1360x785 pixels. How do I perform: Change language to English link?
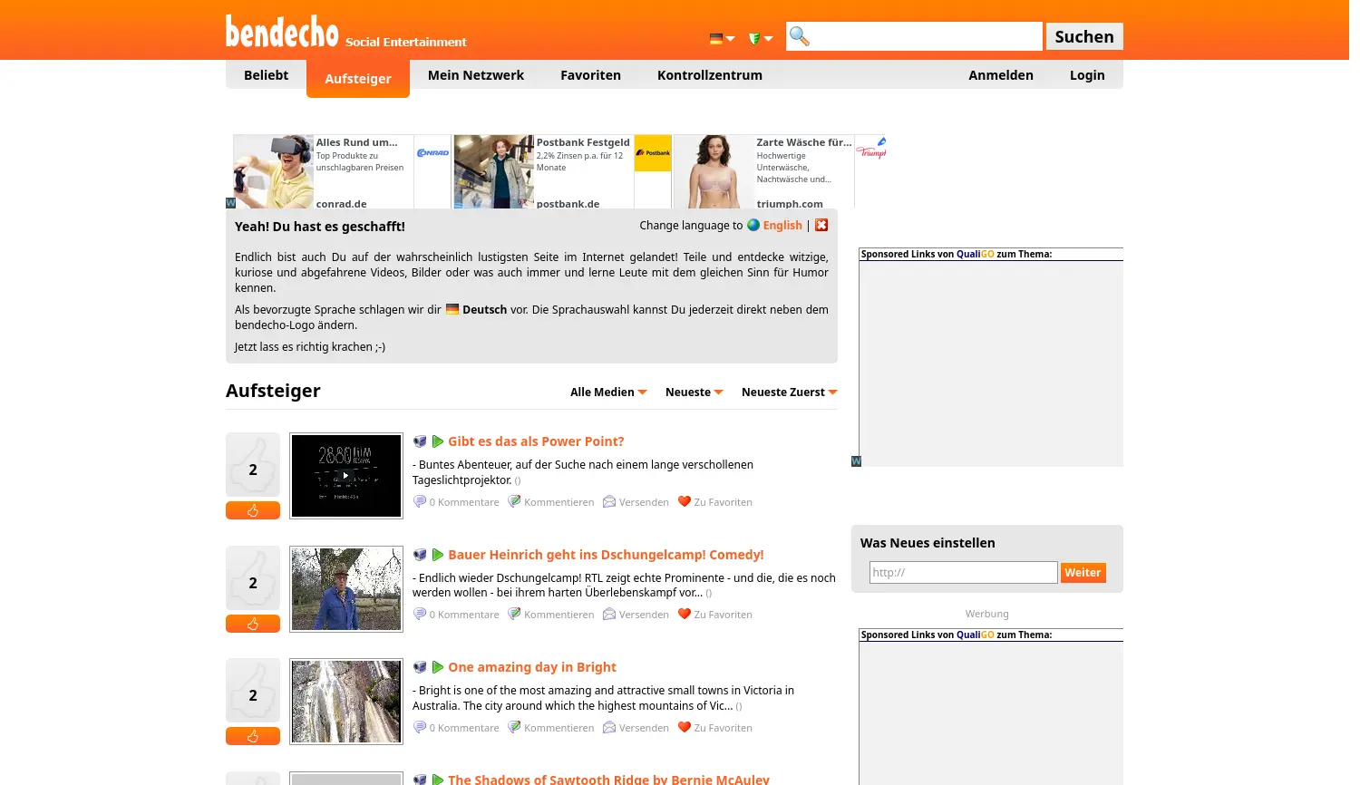pyautogui.click(x=782, y=226)
